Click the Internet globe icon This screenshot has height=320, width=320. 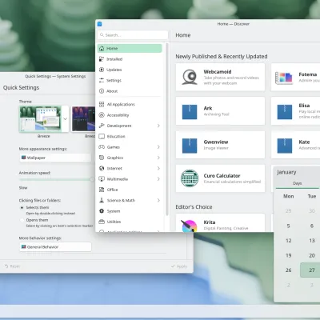[x=102, y=169]
